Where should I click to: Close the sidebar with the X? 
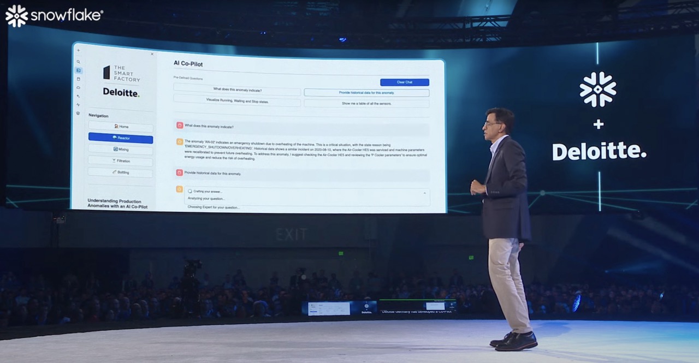pyautogui.click(x=152, y=54)
